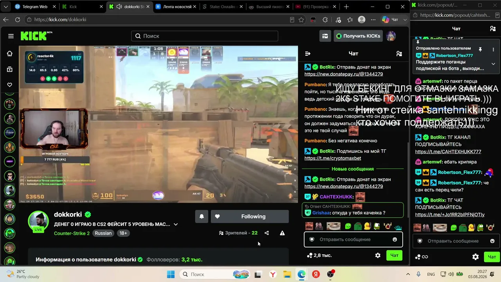Open the user profile avatar menu

tap(391, 36)
